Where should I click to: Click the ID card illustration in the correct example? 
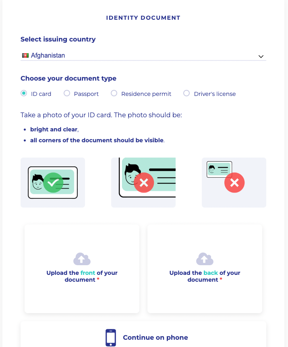tap(52, 182)
